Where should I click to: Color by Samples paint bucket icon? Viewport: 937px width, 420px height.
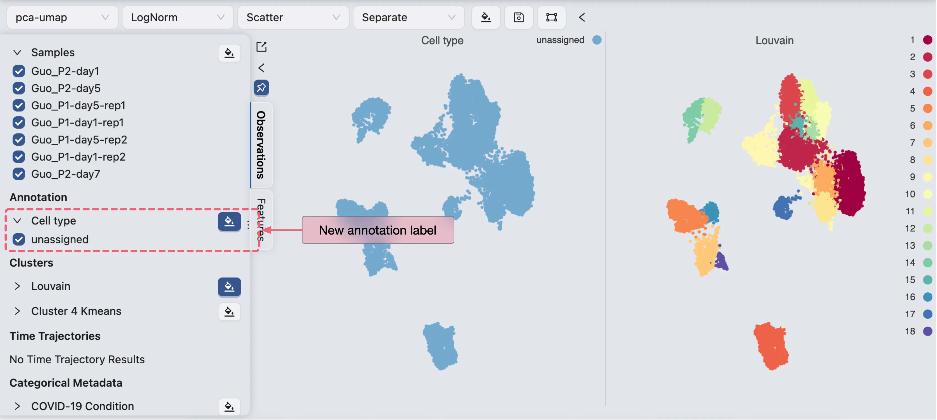[229, 53]
